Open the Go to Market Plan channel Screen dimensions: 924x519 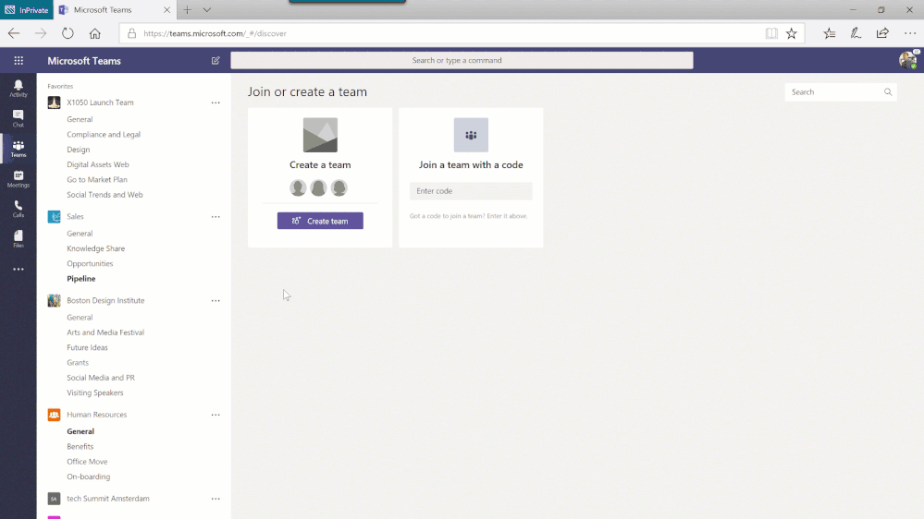point(97,179)
